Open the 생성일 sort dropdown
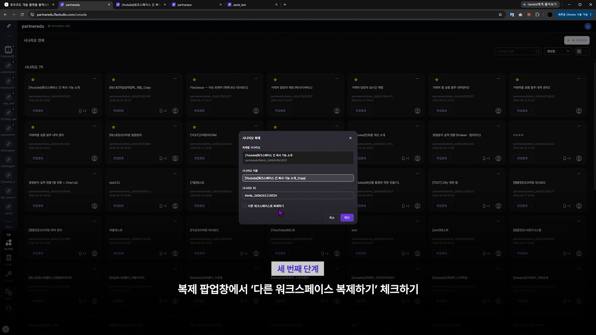Screen dimensions: 596x335 (558, 51)
